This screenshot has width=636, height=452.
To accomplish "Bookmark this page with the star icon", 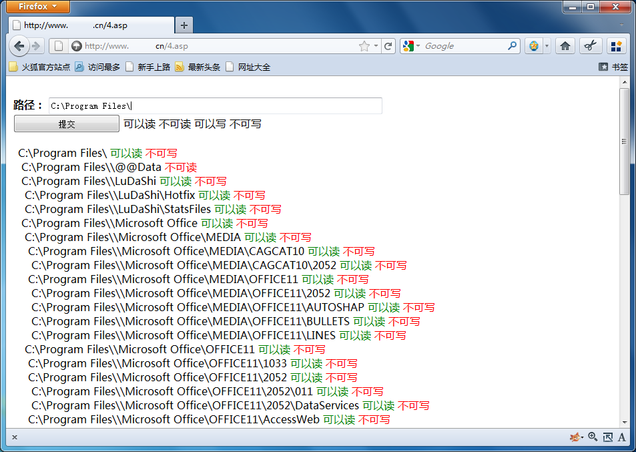I will click(364, 46).
